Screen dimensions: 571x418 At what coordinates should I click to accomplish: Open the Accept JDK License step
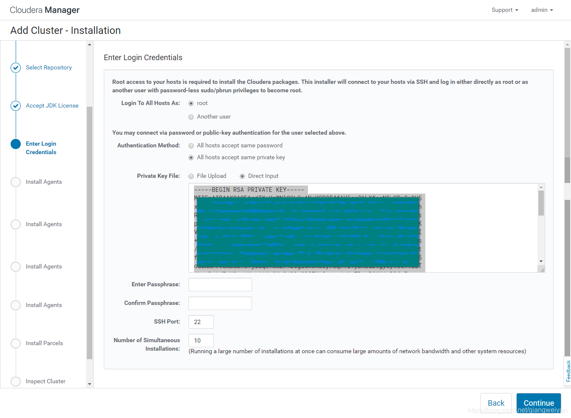pyautogui.click(x=52, y=105)
